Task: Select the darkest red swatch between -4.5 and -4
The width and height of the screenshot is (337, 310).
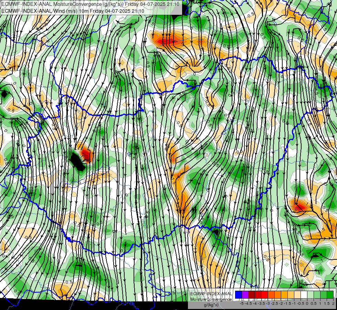Action: [x=252, y=294]
